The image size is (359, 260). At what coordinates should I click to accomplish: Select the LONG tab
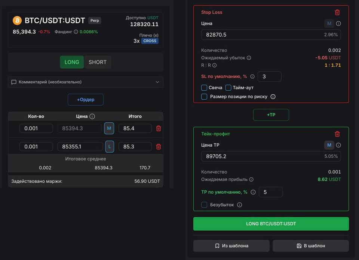coord(72,62)
